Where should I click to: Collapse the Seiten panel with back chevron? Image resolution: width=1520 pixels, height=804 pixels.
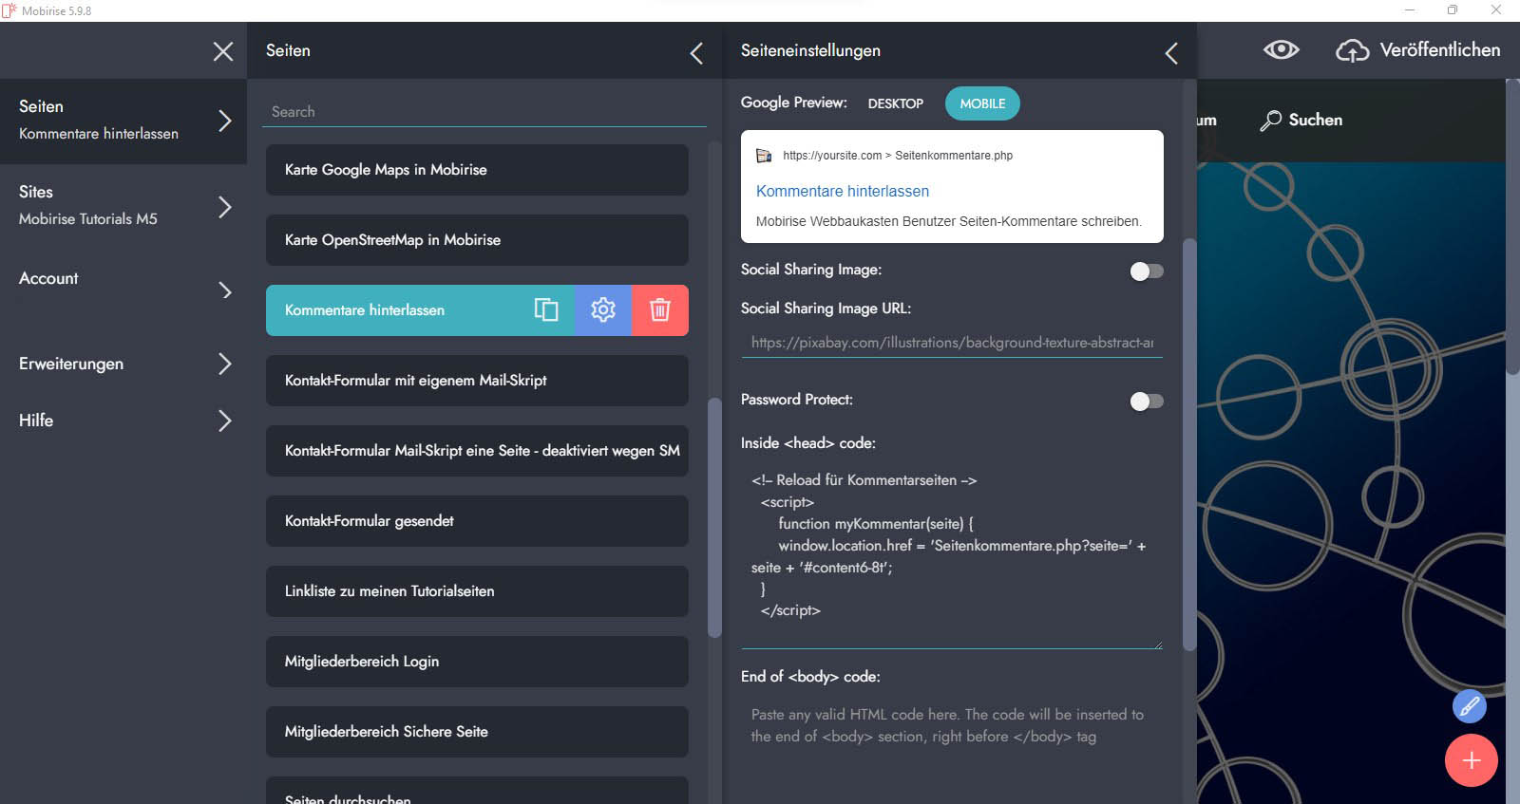(696, 53)
